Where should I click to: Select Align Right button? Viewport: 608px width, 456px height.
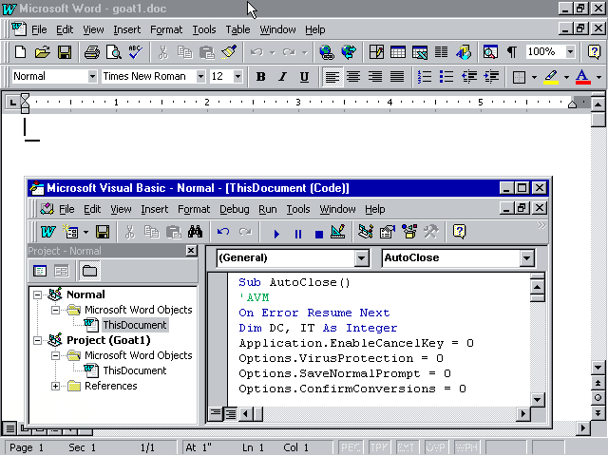tap(375, 77)
